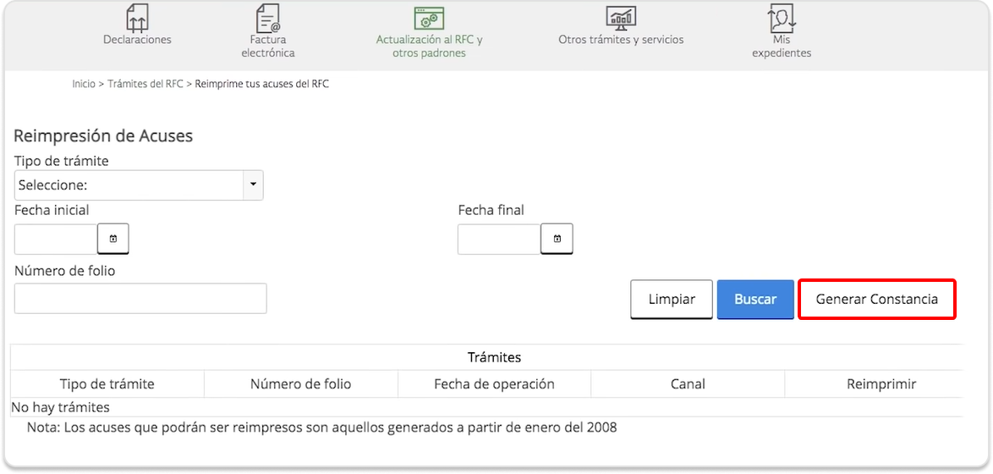Click the Tipo de trámite column header
This screenshot has width=993, height=474.
pos(107,384)
